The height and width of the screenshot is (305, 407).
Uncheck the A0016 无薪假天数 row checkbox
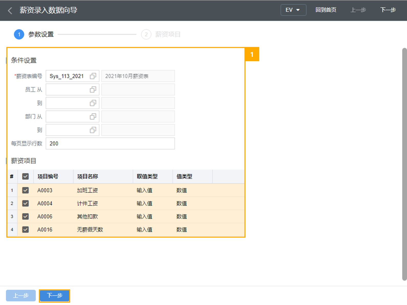click(x=25, y=230)
